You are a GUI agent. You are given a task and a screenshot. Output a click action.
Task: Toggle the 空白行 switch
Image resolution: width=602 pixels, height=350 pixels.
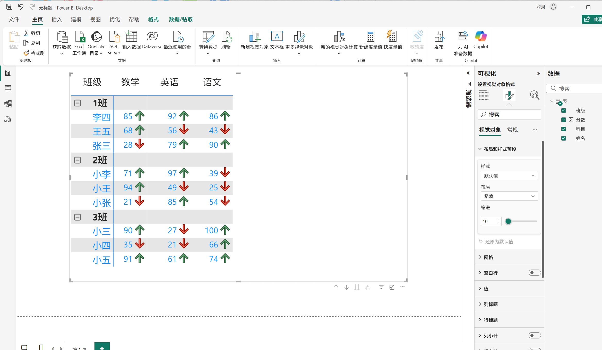[x=535, y=273]
